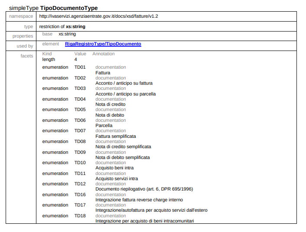Viewport: 306px width, 232px height.
Task: Click the TD01 enumeration value
Action: [80, 67]
